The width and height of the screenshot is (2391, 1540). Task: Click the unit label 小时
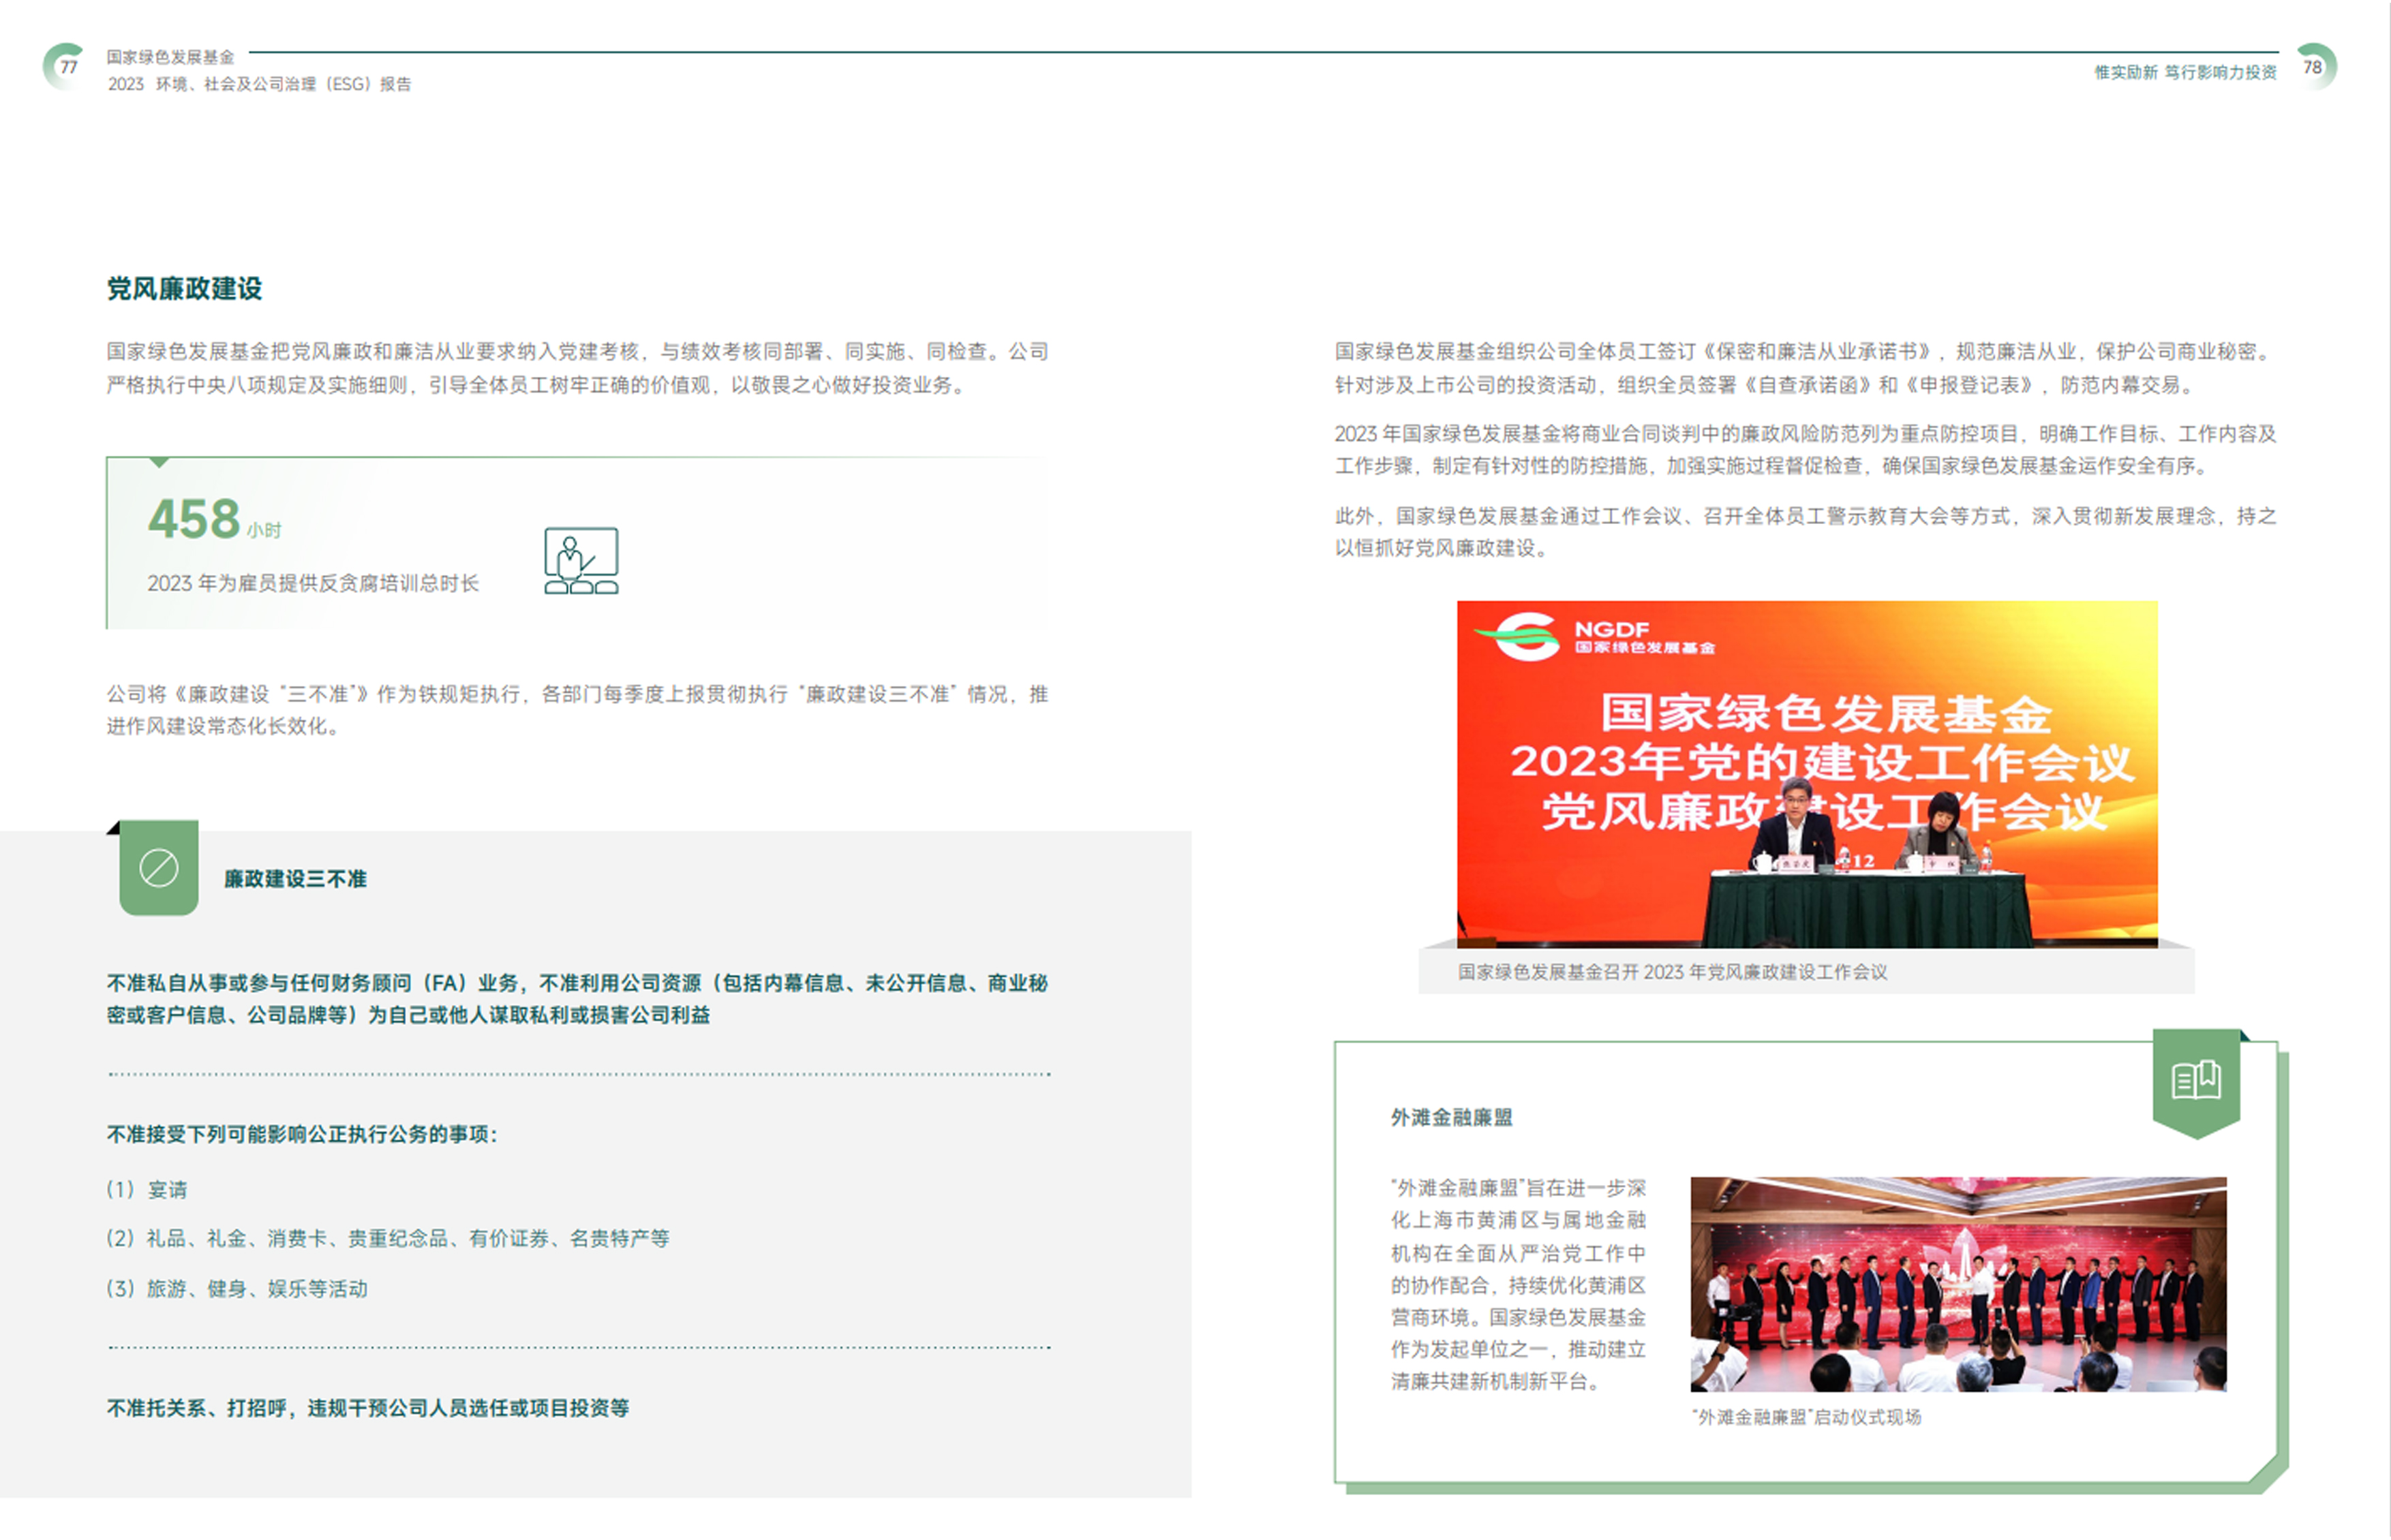pos(265,530)
